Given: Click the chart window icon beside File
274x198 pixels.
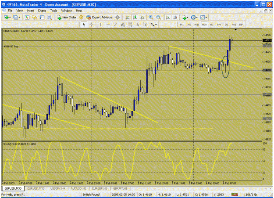Looking at the screenshot, I should [4, 11].
